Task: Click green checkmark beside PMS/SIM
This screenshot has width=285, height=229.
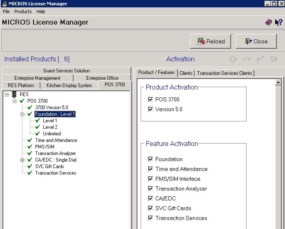Action: coord(29,147)
